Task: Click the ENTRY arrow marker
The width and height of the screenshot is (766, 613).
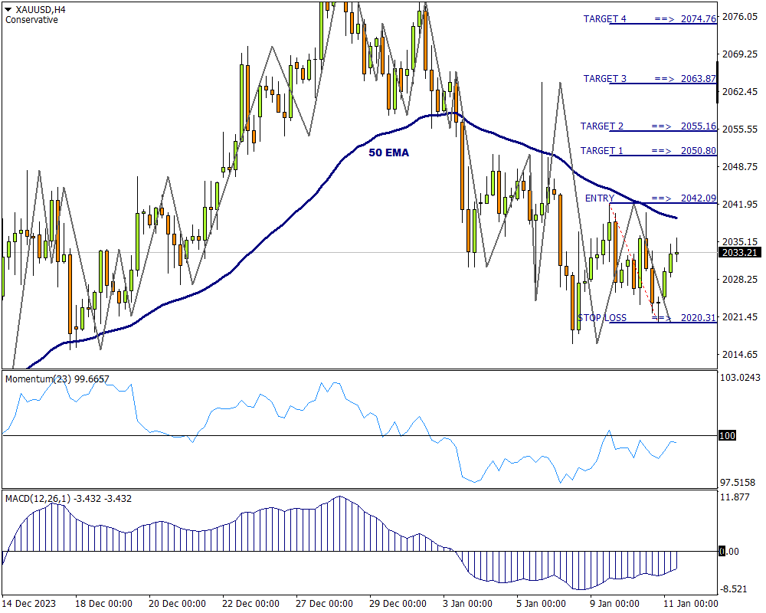Action: tap(661, 198)
